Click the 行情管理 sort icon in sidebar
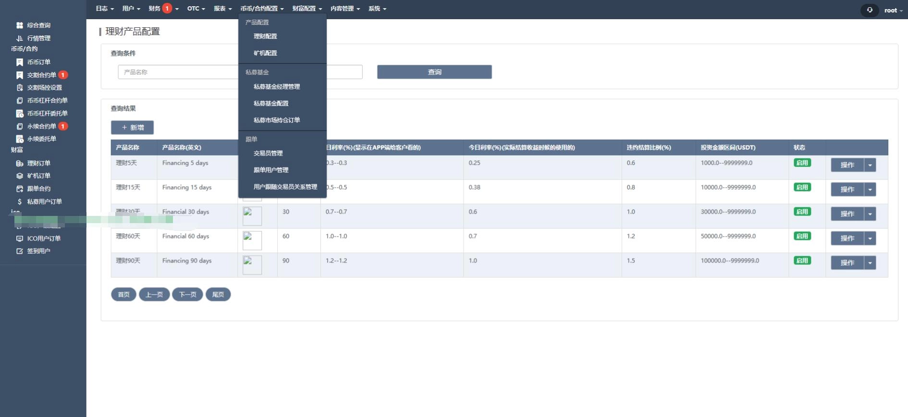The width and height of the screenshot is (908, 417). [20, 38]
